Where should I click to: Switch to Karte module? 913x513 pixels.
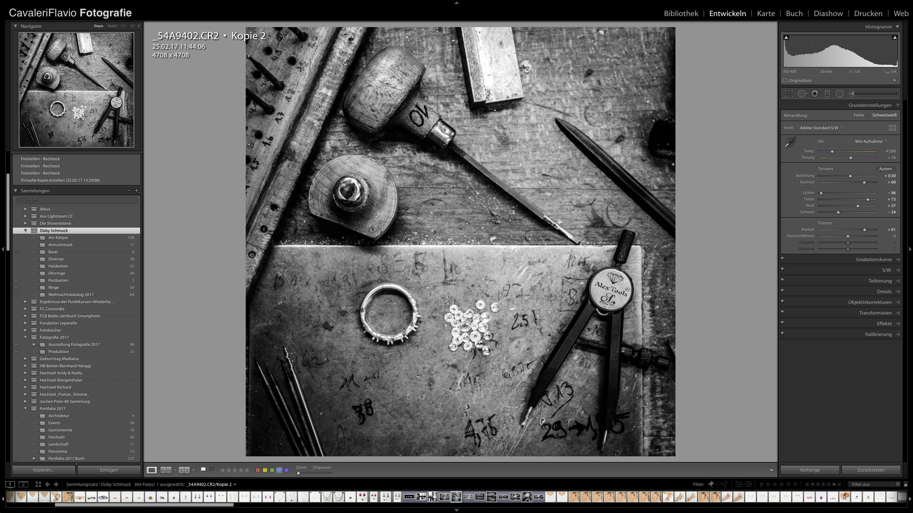[766, 14]
